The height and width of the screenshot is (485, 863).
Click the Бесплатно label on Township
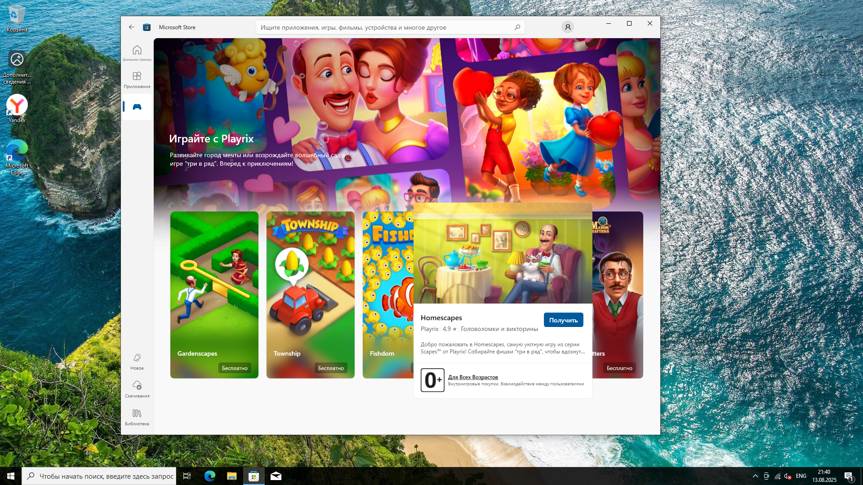point(331,368)
